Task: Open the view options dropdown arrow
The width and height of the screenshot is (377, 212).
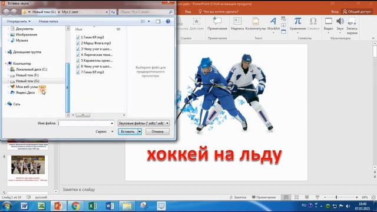Action: [x=149, y=21]
